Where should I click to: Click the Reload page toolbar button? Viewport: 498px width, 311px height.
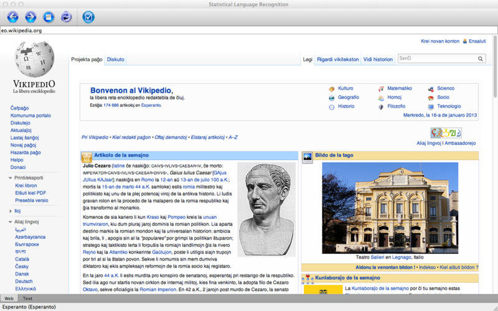coord(67,17)
